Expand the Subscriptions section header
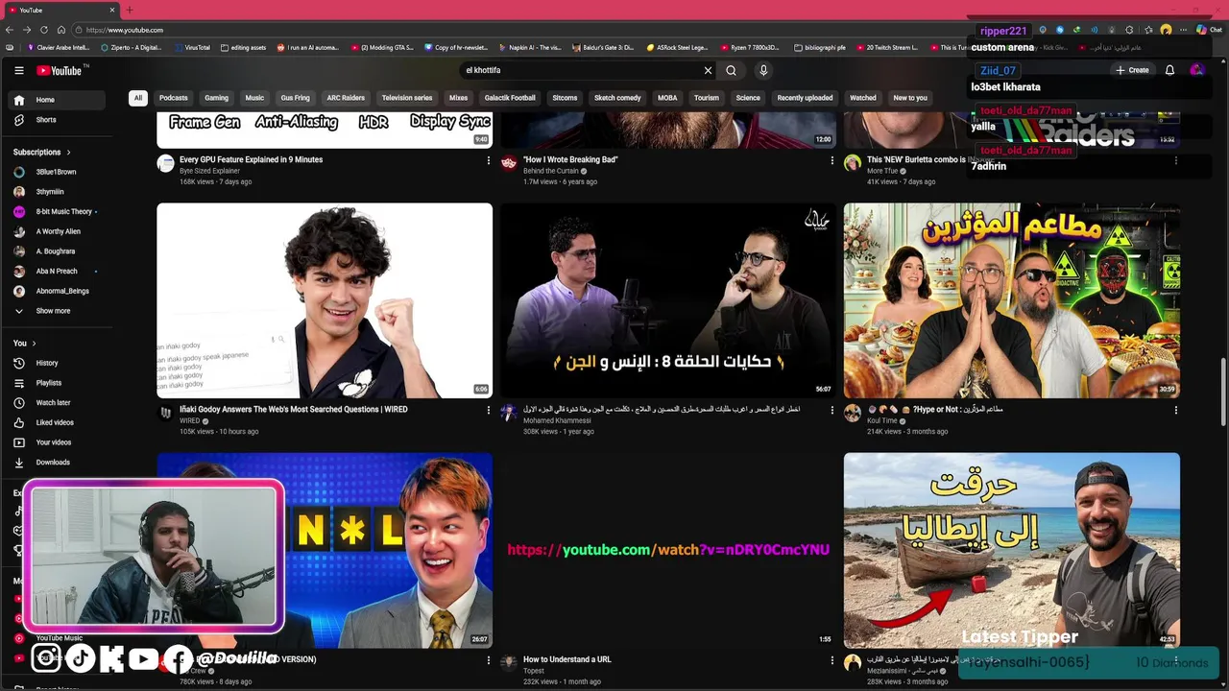1229x691 pixels. click(x=42, y=152)
